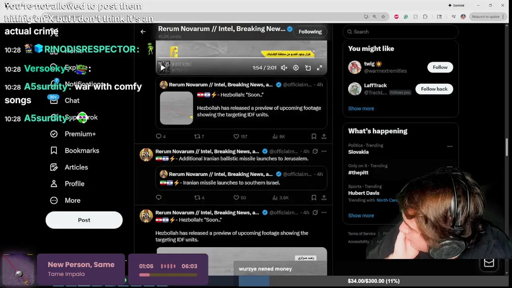Screen dimensions: 512x288
Task: Open the Chrome profile avatar
Action: pyautogui.click(x=463, y=16)
